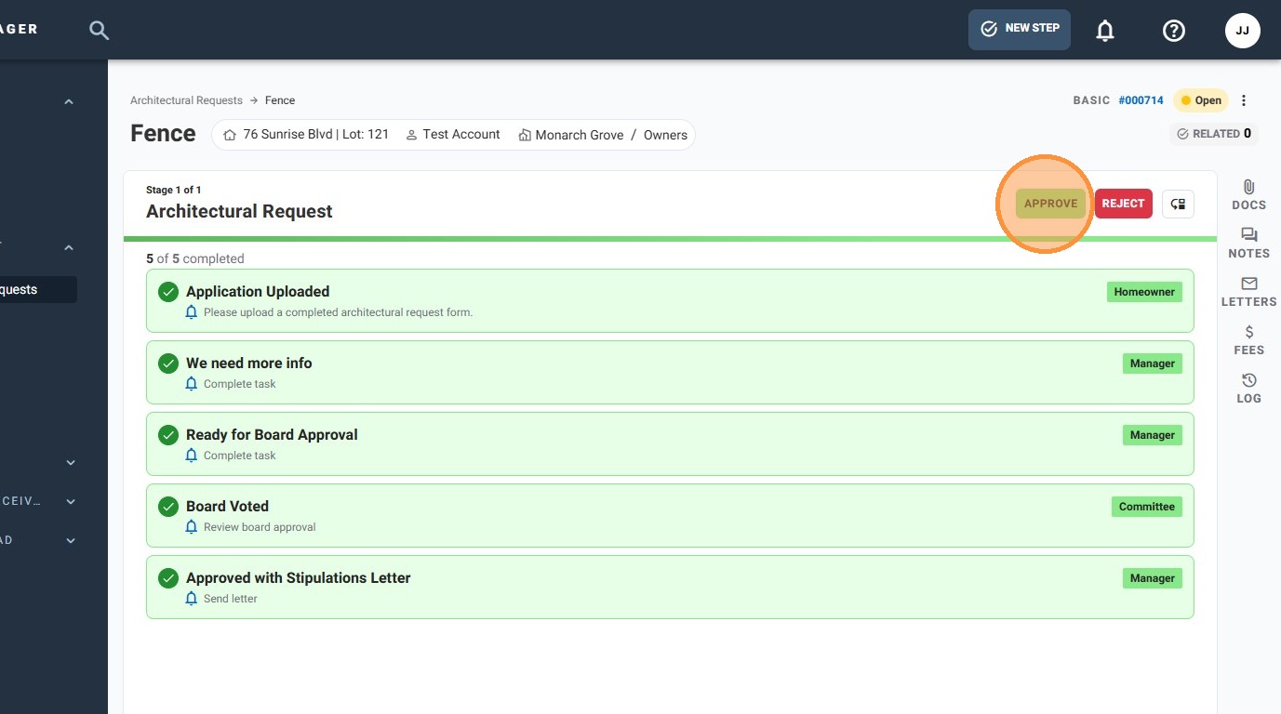Open the Fees dollar panel
Image resolution: width=1281 pixels, height=714 pixels.
pyautogui.click(x=1248, y=340)
